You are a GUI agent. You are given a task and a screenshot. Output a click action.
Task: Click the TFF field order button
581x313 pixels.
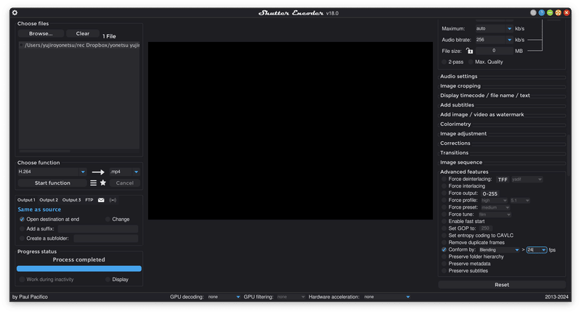point(503,179)
